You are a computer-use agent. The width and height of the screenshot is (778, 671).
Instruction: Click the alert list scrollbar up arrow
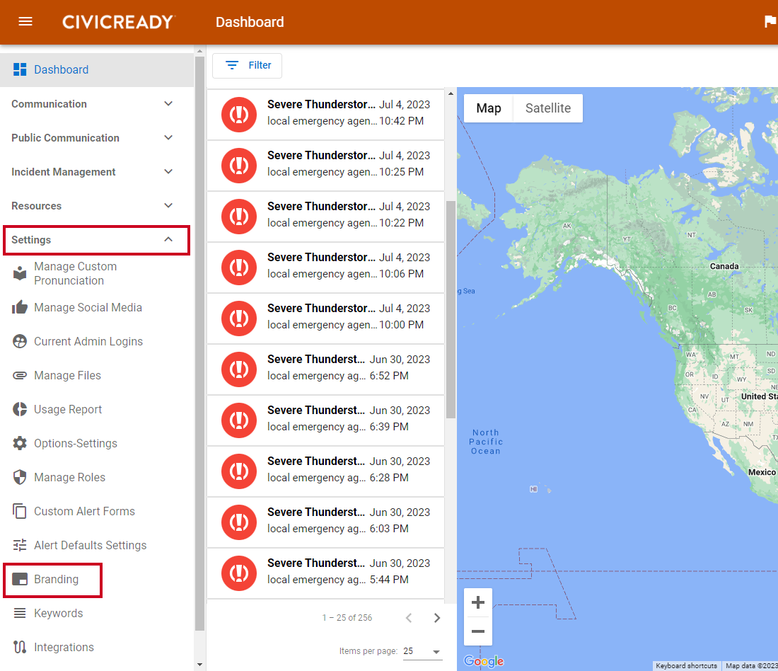[x=451, y=93]
